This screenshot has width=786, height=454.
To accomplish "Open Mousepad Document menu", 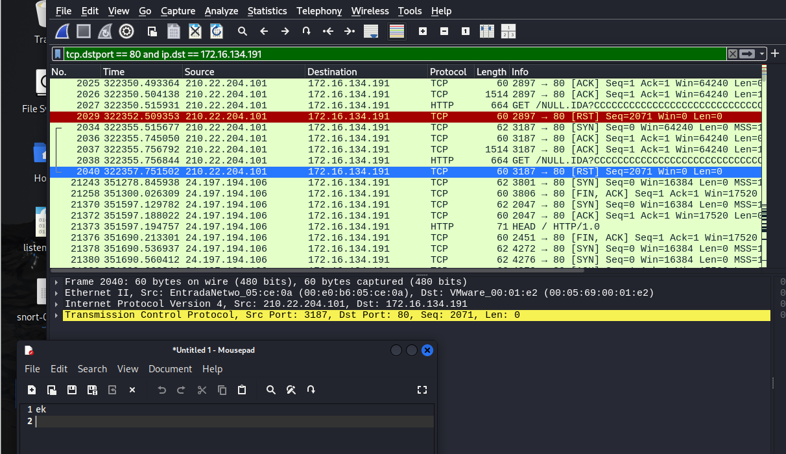I will [x=171, y=369].
